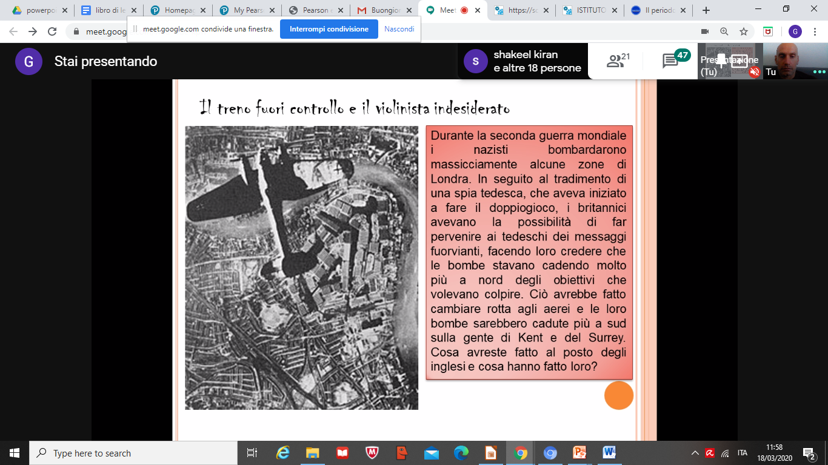Open McAfee from the taskbar
828x465 pixels.
click(x=372, y=453)
